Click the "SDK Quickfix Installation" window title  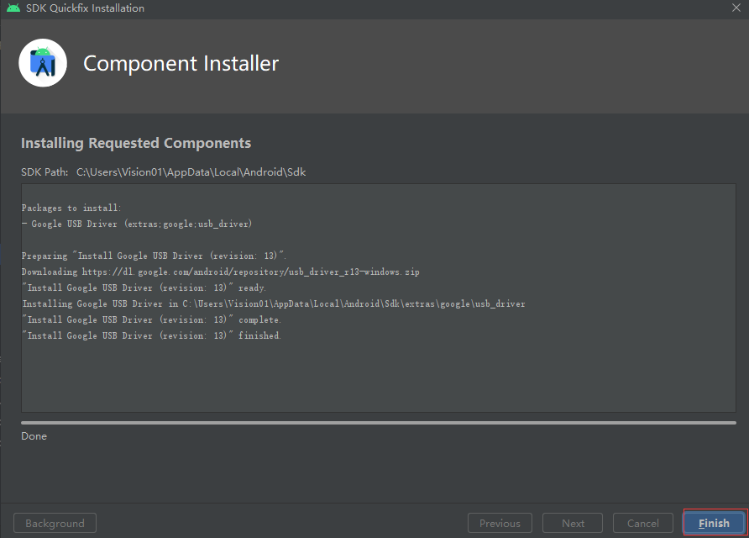[86, 8]
